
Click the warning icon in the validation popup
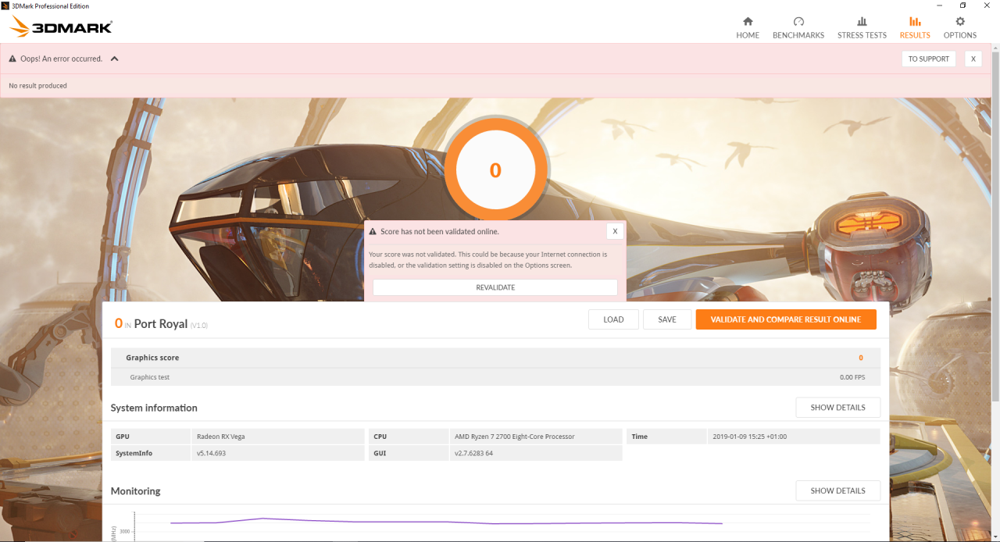tap(373, 232)
